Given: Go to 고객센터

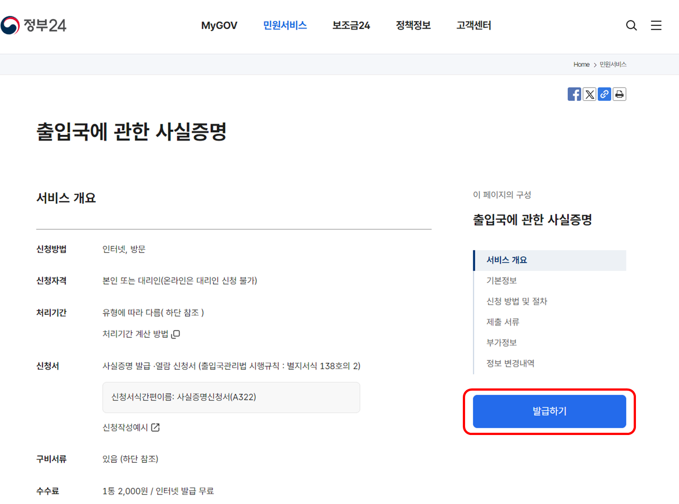Looking at the screenshot, I should pyautogui.click(x=474, y=26).
